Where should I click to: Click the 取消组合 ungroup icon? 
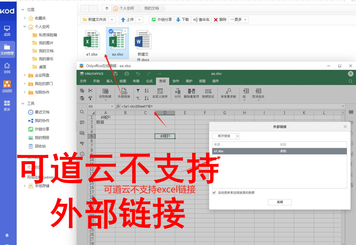258,94
